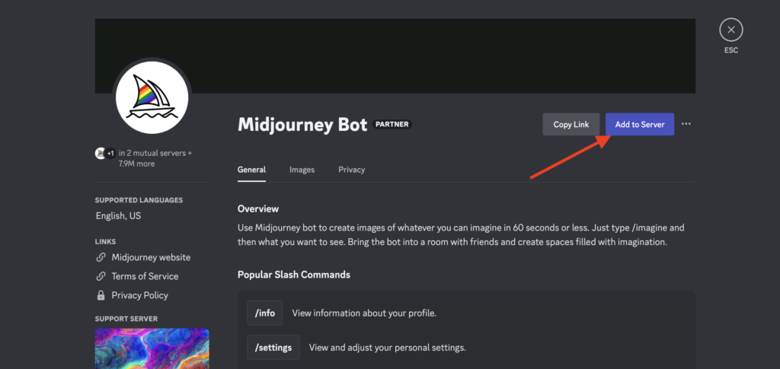Select the /settings slash command
Screen dimensions: 780x369
click(x=273, y=347)
